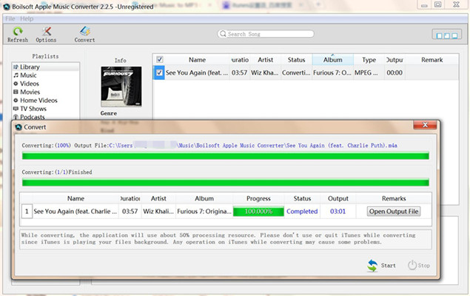Open the Options toolbar icon
The width and height of the screenshot is (470, 296).
coord(47,31)
